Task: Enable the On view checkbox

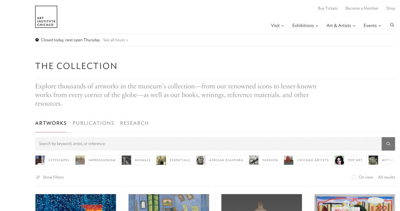Action: tap(354, 177)
